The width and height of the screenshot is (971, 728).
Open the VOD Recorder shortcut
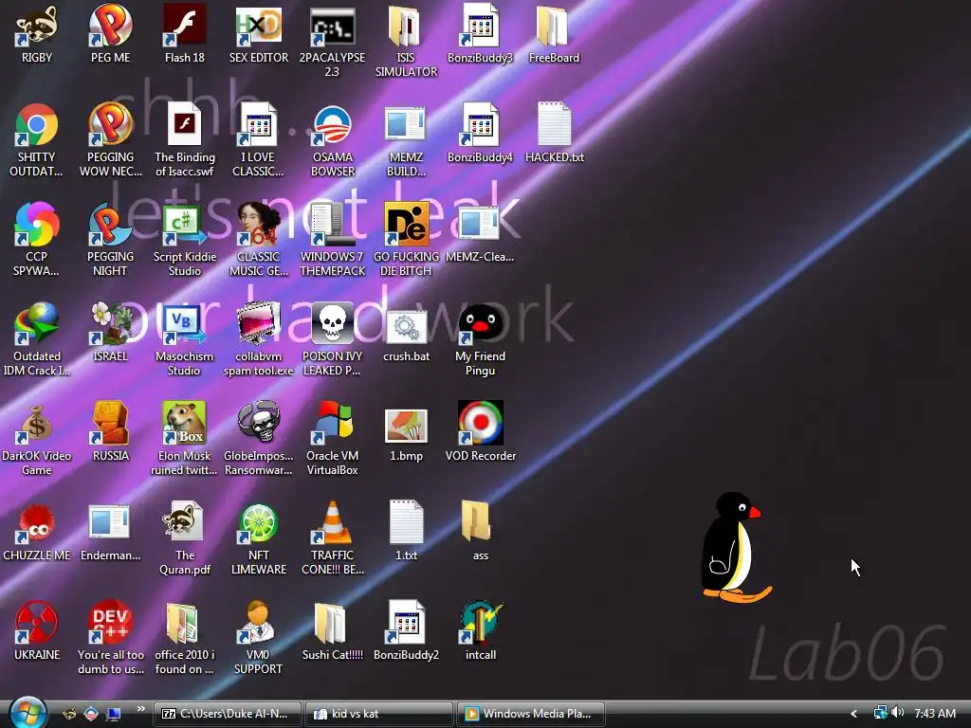point(480,424)
